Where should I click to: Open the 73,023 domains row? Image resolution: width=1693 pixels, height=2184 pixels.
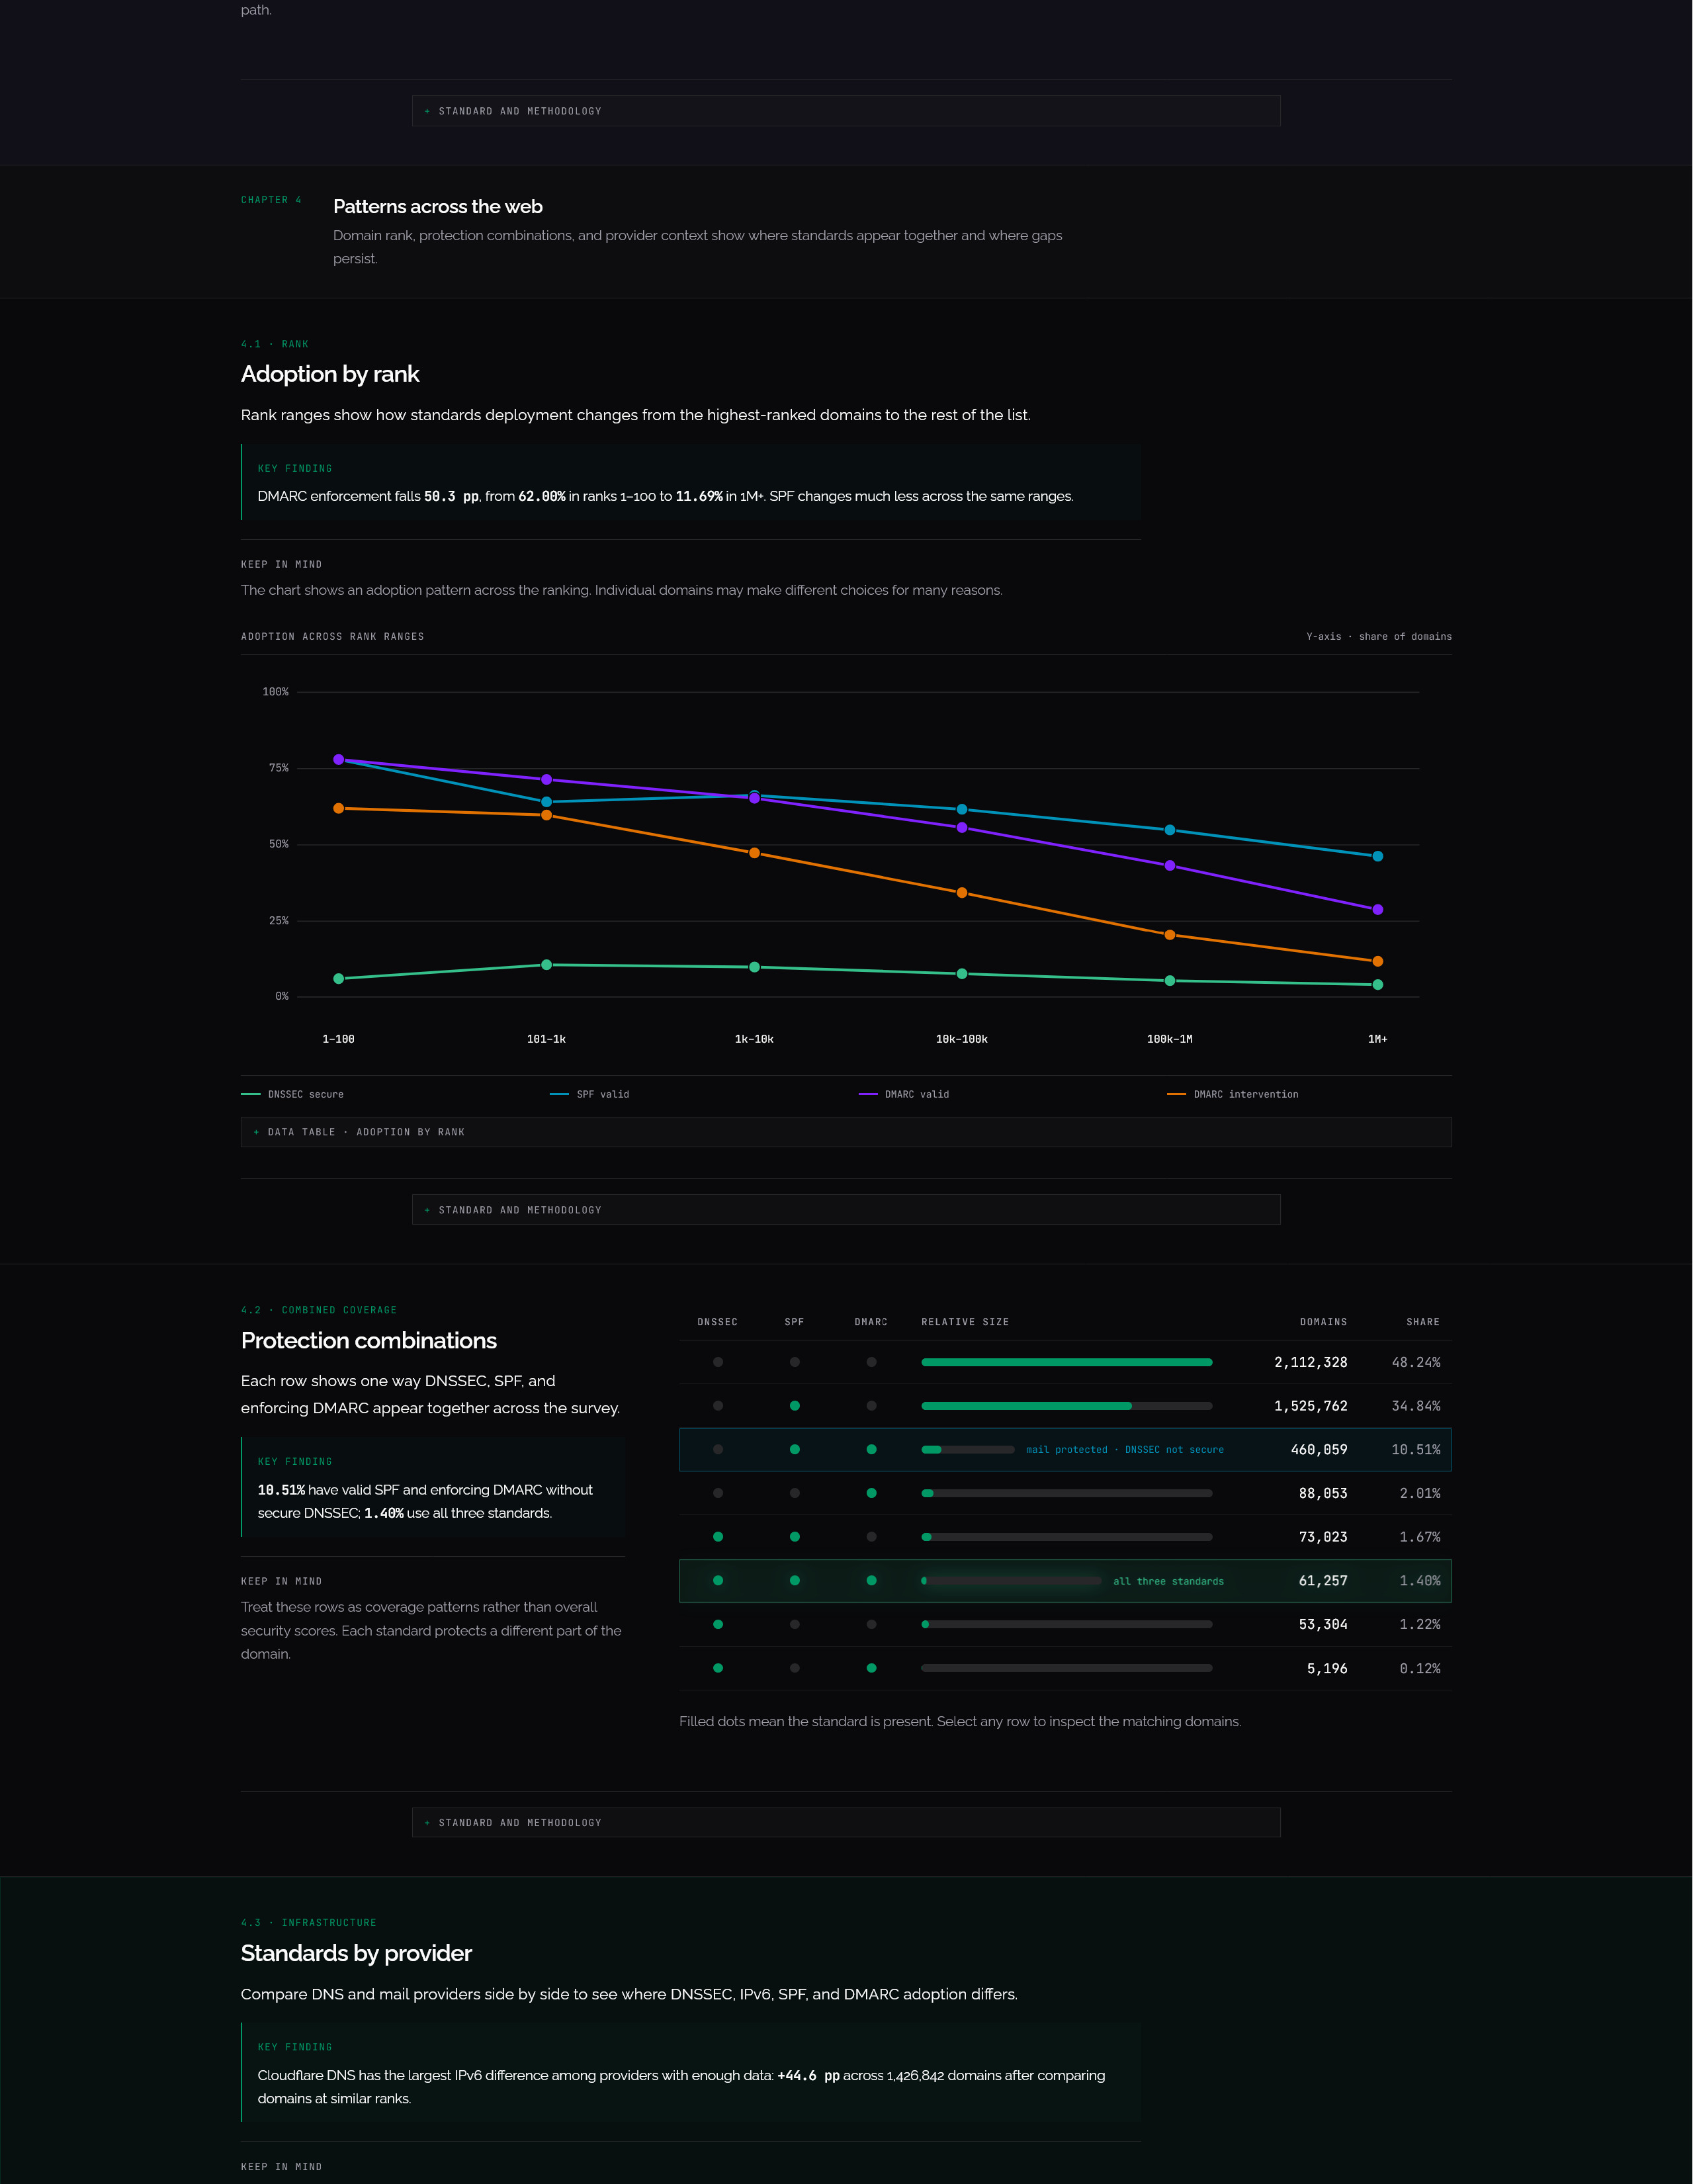click(x=1065, y=1537)
